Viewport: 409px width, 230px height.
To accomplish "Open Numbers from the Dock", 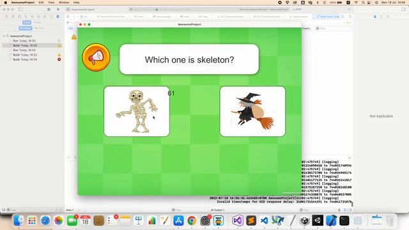I will (x=152, y=220).
